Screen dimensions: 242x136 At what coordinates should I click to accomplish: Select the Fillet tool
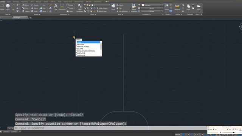[x=43, y=8]
